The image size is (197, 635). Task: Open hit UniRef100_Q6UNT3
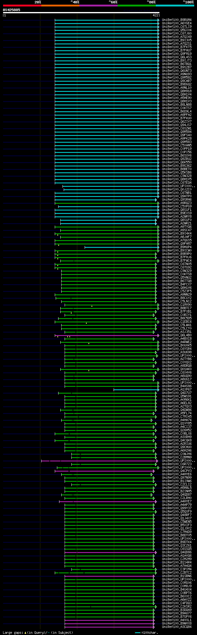click(177, 71)
